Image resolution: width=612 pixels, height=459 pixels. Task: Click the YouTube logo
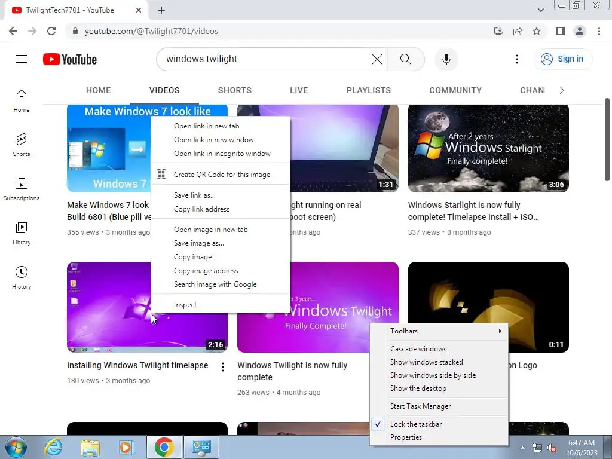(x=70, y=59)
